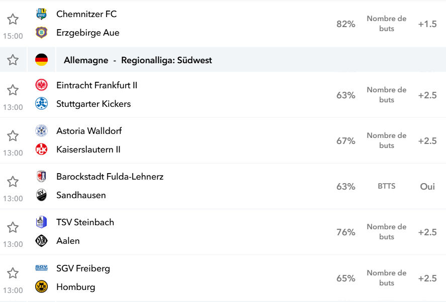
Task: Star the SGV Freiberg vs Homburg match
Action: click(x=13, y=273)
